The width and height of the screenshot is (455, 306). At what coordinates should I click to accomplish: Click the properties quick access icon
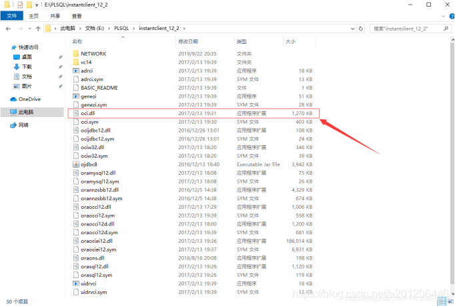click(x=20, y=5)
